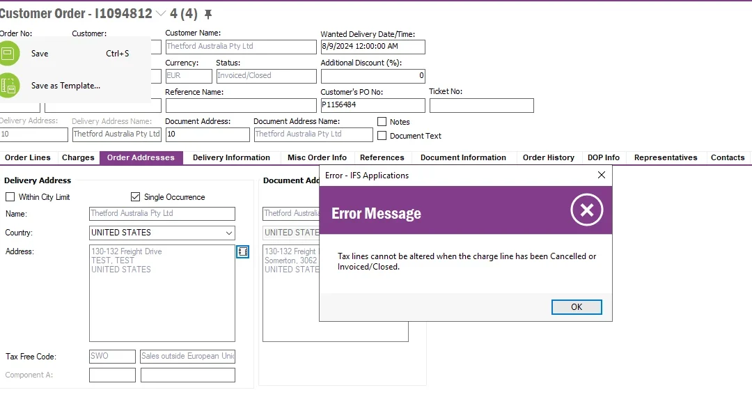This screenshot has height=420, width=752.
Task: Open the Delivery Information tab
Action: click(x=231, y=157)
